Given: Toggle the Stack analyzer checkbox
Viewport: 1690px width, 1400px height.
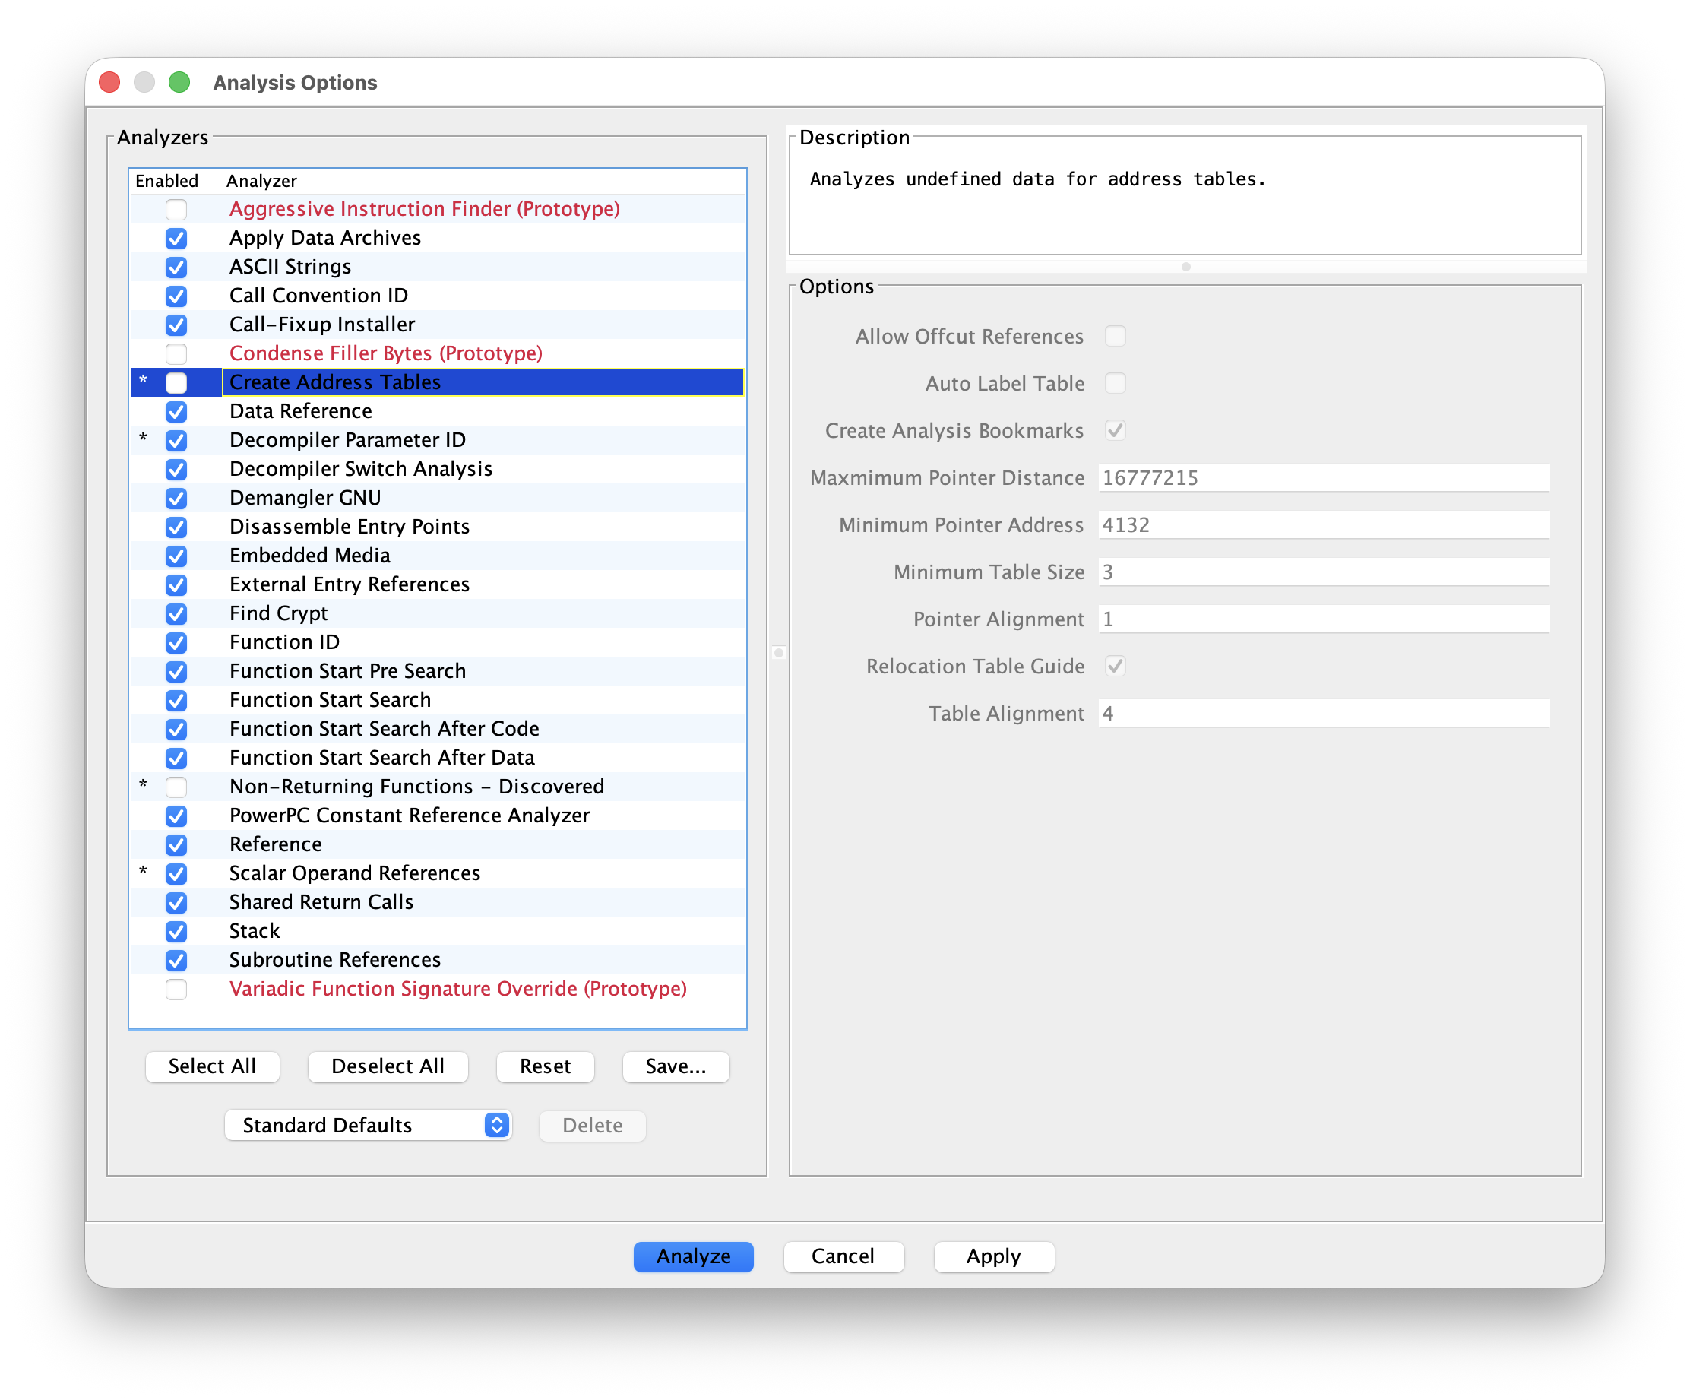Looking at the screenshot, I should pyautogui.click(x=176, y=933).
